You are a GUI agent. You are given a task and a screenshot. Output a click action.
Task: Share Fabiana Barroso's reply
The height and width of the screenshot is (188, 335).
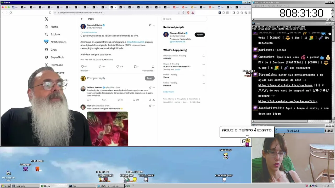click(154, 100)
